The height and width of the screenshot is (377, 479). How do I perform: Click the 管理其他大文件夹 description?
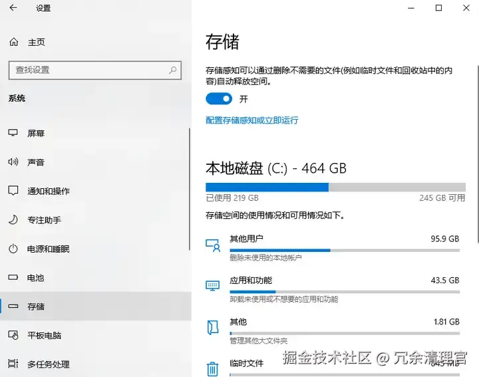coord(258,341)
